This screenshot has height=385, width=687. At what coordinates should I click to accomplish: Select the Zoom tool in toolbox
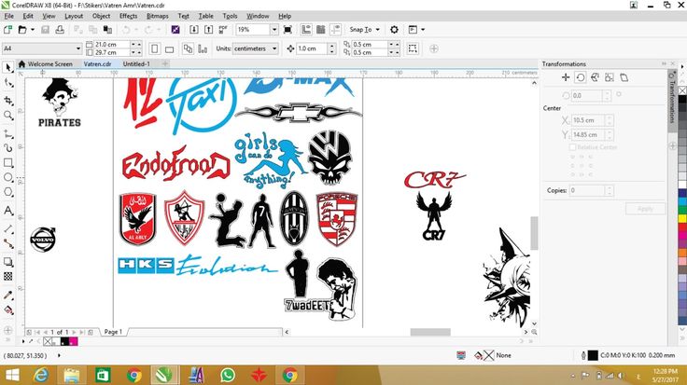tap(7, 115)
